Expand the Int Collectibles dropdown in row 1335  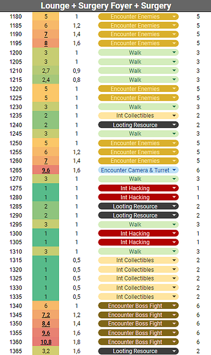[x=138, y=297]
